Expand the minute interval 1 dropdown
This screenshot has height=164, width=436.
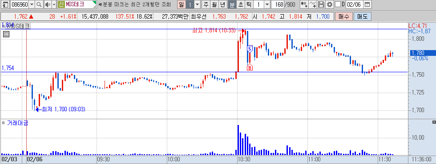pos(267,4)
